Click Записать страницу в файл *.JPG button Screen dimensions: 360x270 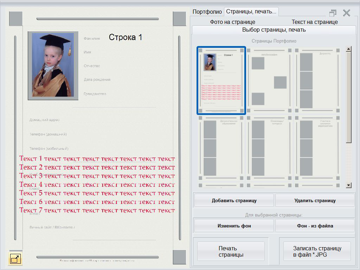tap(317, 251)
